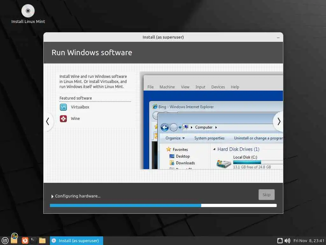The image size is (326, 245).
Task: Click the Bing - Windows Internet Explorer title
Action: (186, 107)
